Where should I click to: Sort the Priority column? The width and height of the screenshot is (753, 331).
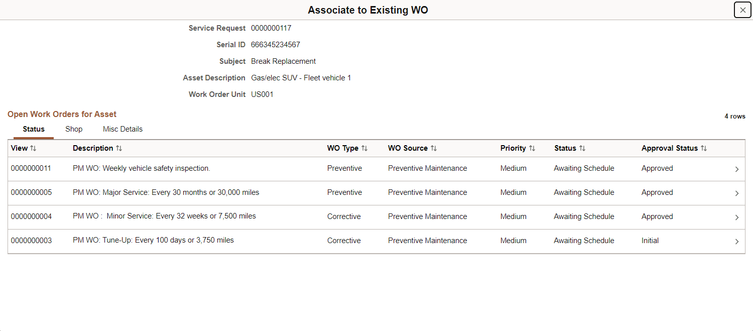pos(532,148)
